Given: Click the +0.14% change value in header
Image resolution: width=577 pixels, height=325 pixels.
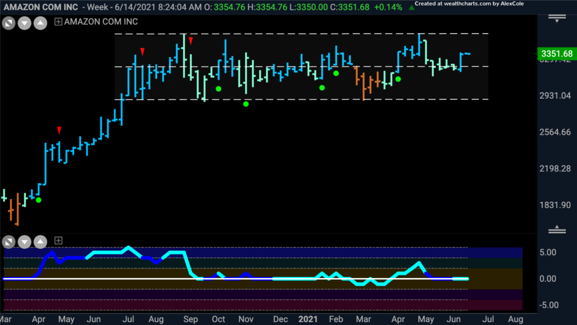Looking at the screenshot, I should pyautogui.click(x=388, y=7).
